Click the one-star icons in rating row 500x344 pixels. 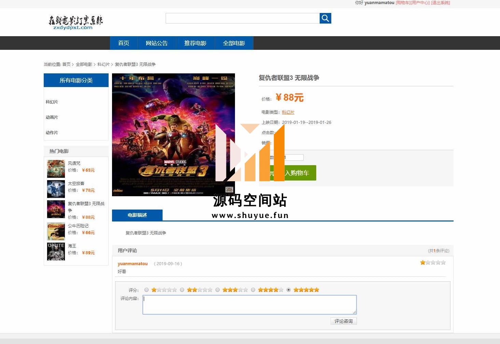click(164, 290)
